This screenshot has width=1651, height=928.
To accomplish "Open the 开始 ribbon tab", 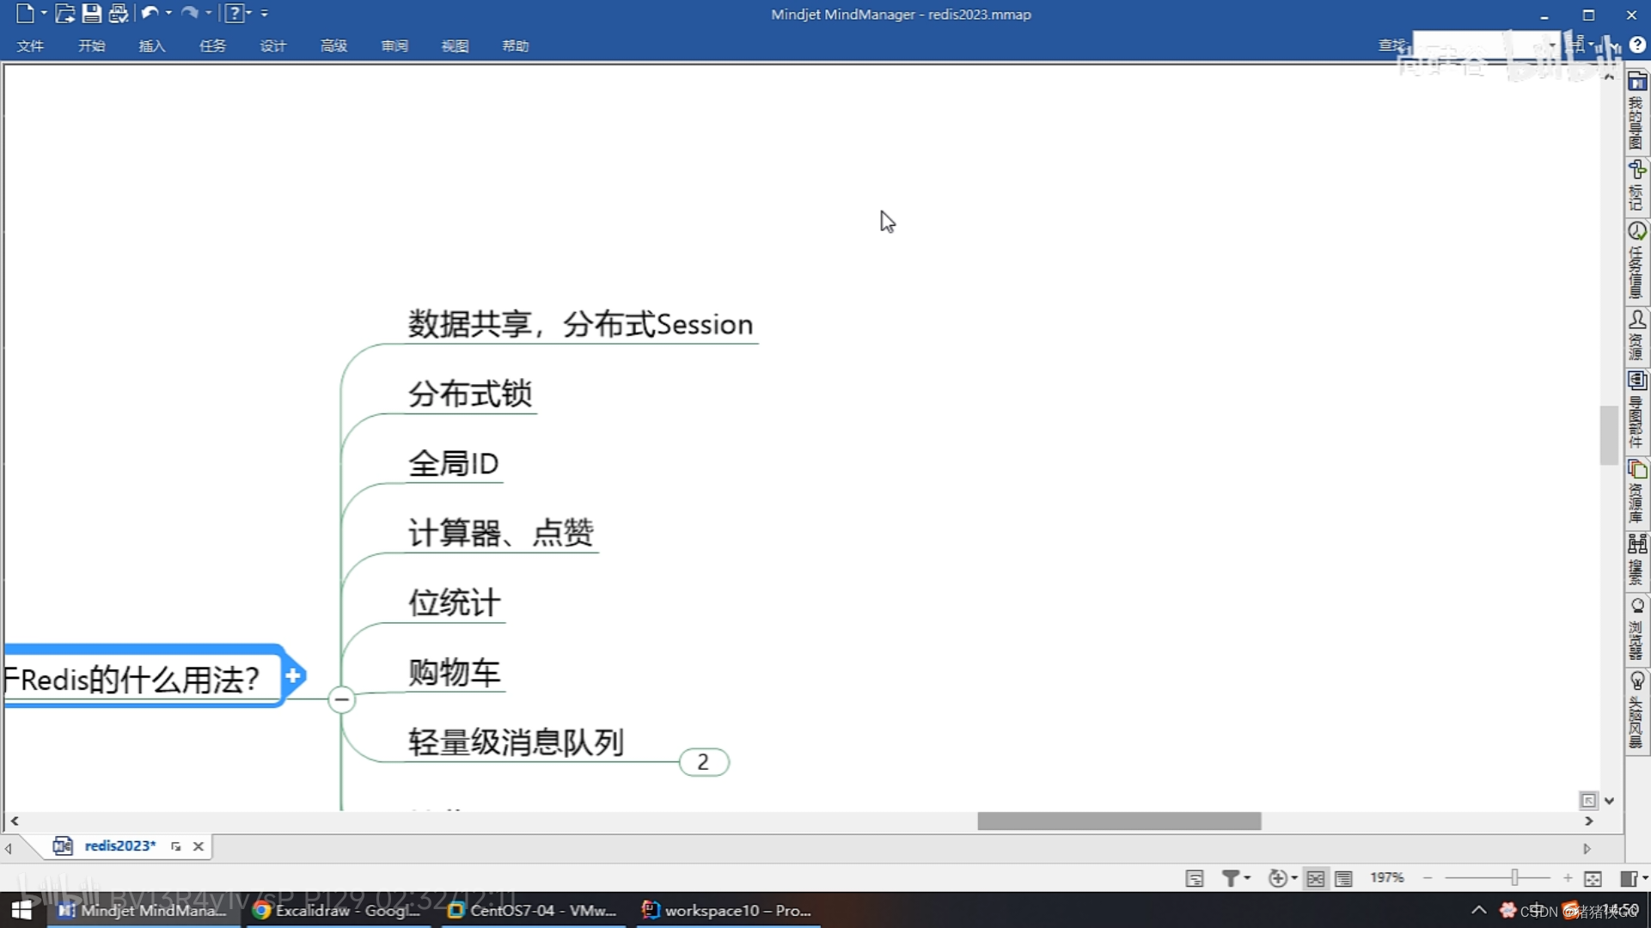I will click(x=92, y=46).
